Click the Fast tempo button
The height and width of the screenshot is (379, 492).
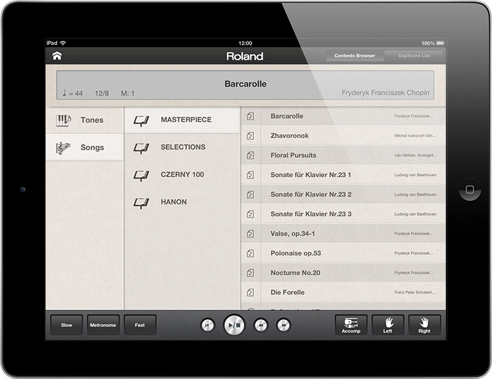coord(140,325)
